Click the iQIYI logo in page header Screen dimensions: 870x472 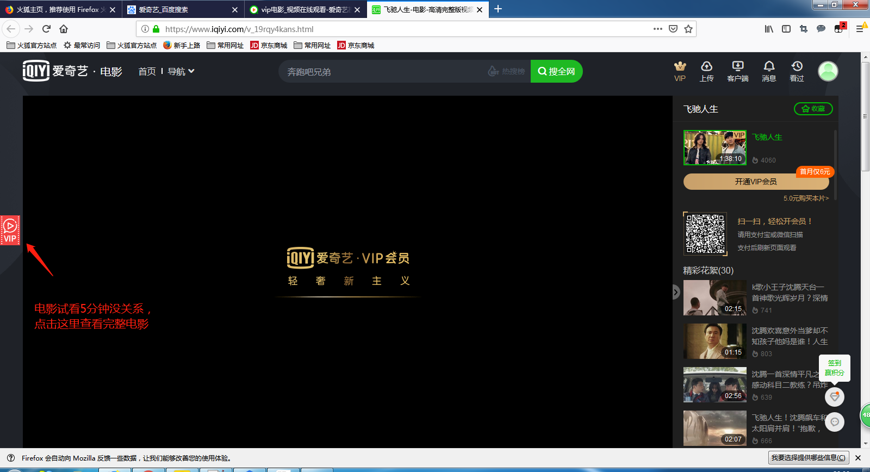[55, 71]
